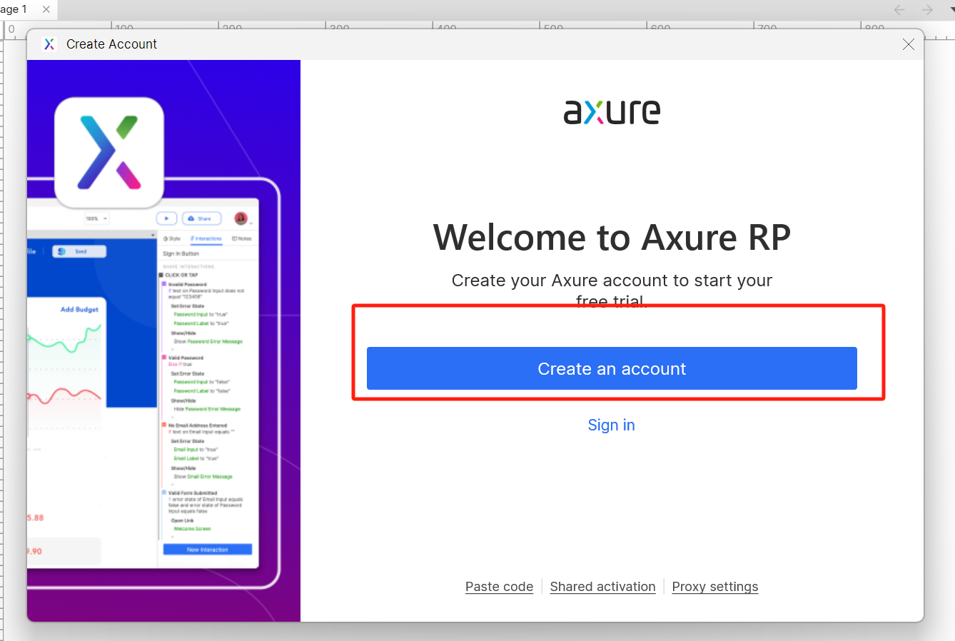Open Proxy settings
955x641 pixels.
tap(715, 586)
